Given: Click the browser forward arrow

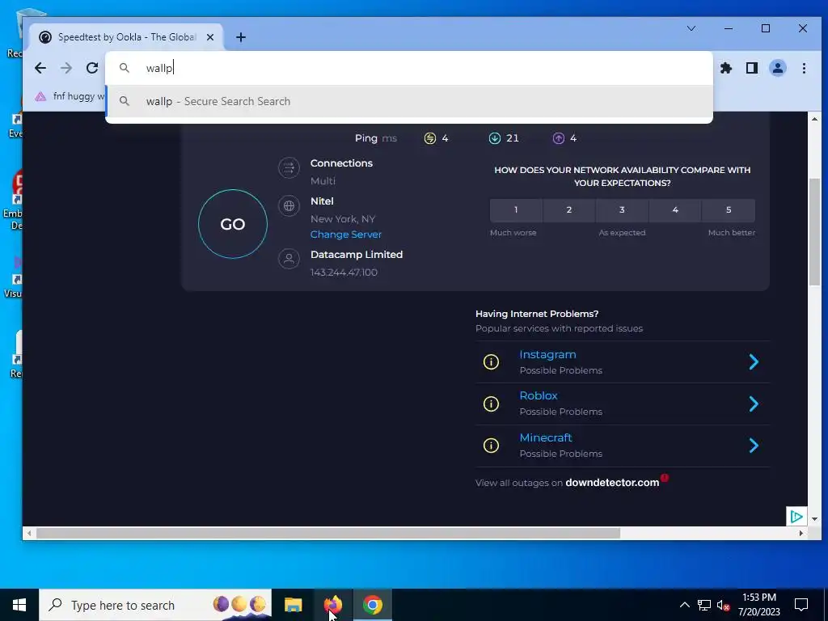Looking at the screenshot, I should coord(66,68).
